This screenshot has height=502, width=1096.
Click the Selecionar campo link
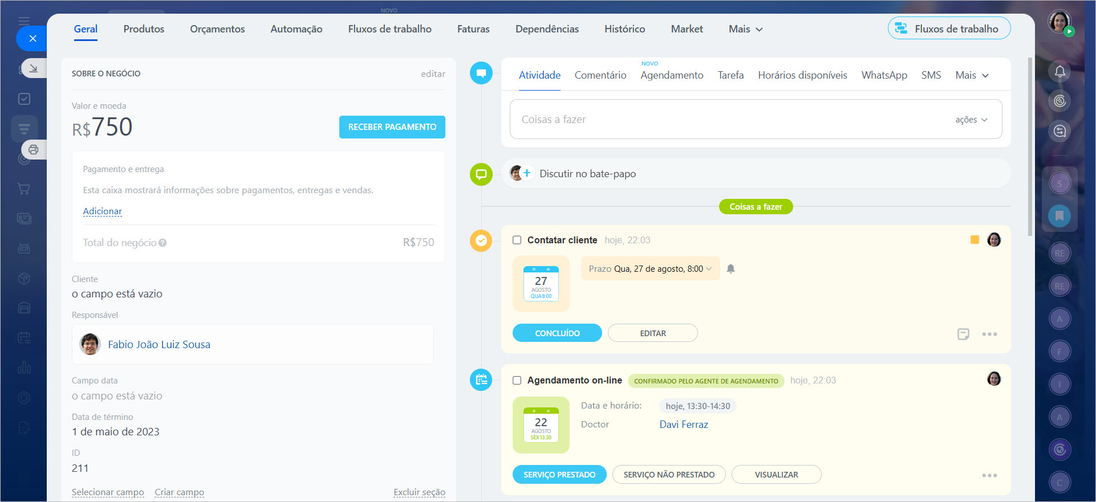(108, 492)
